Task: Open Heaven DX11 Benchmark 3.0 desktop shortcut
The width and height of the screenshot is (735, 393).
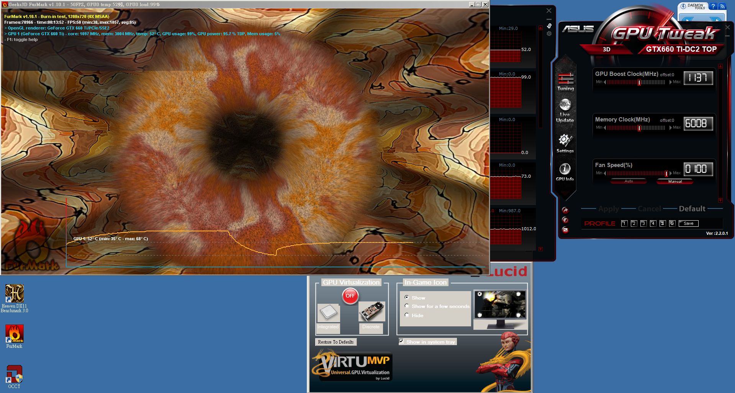Action: (x=14, y=298)
